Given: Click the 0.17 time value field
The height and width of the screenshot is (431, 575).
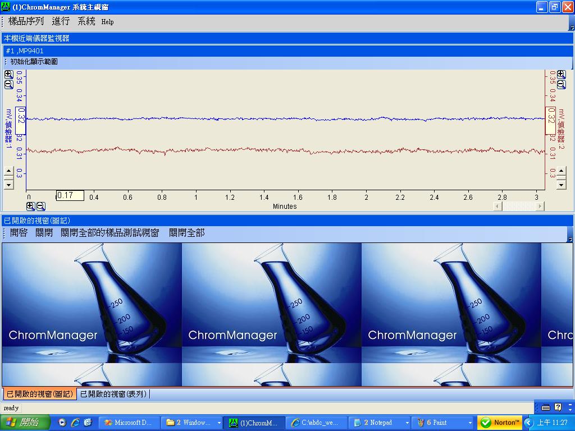Looking at the screenshot, I should pos(70,195).
